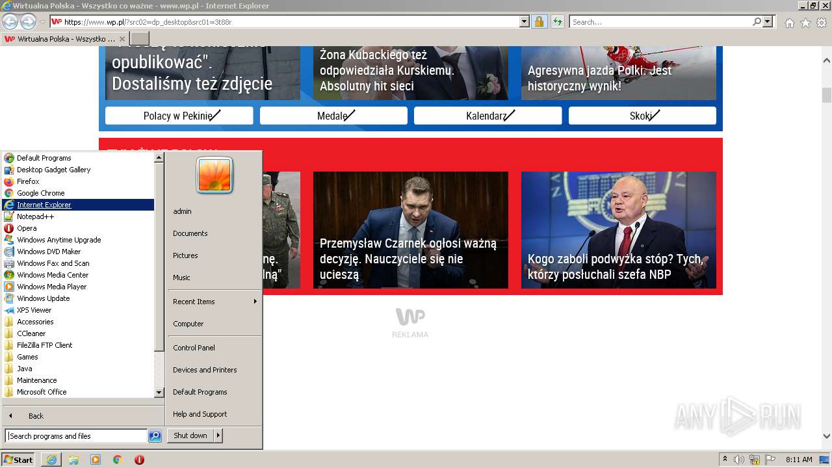Click the search magnifier icon in IE

click(x=757, y=21)
